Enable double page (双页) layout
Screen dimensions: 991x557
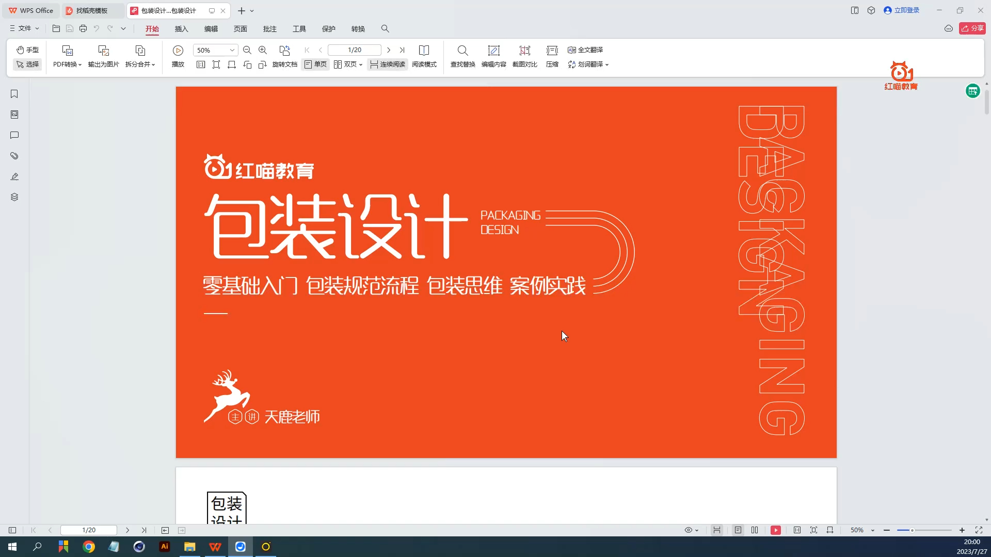(345, 64)
